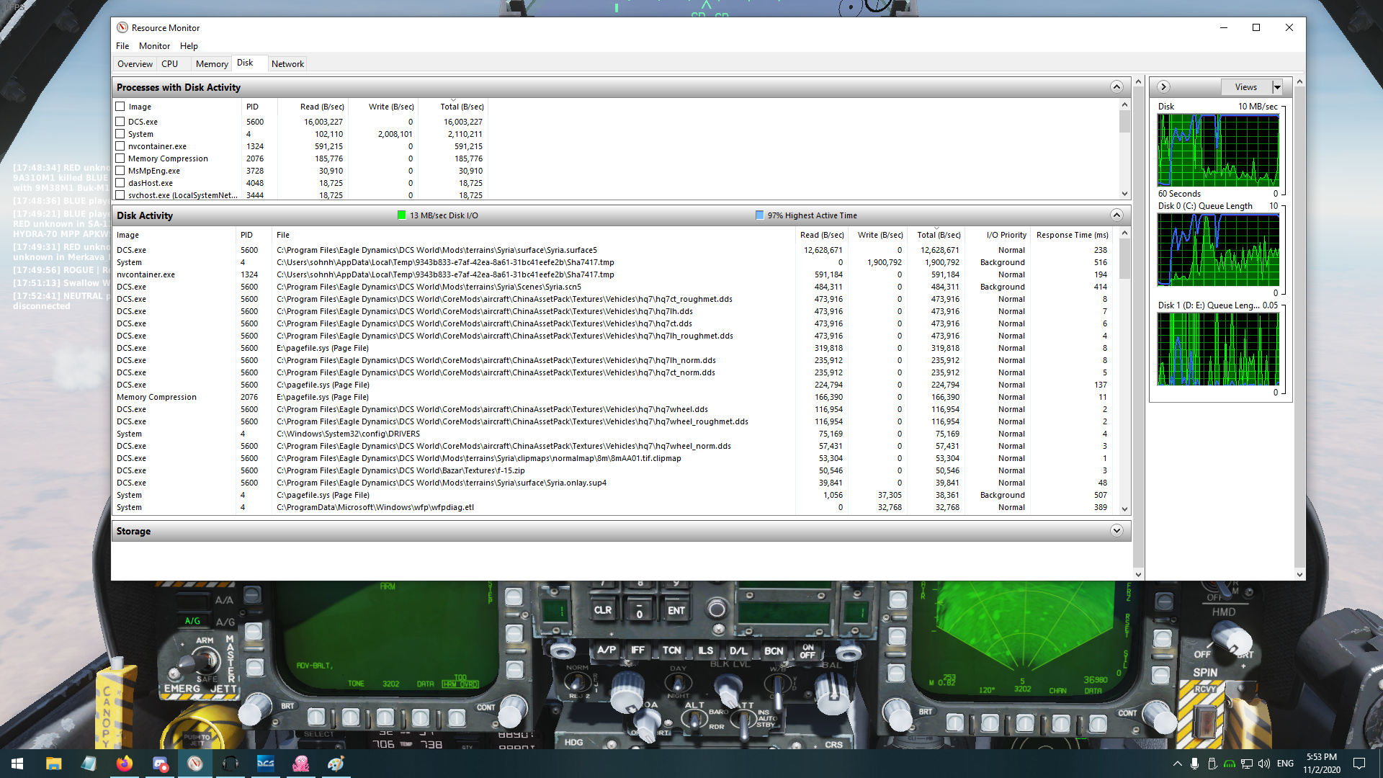This screenshot has height=778, width=1383.
Task: Show hidden system tray icons
Action: click(x=1178, y=764)
